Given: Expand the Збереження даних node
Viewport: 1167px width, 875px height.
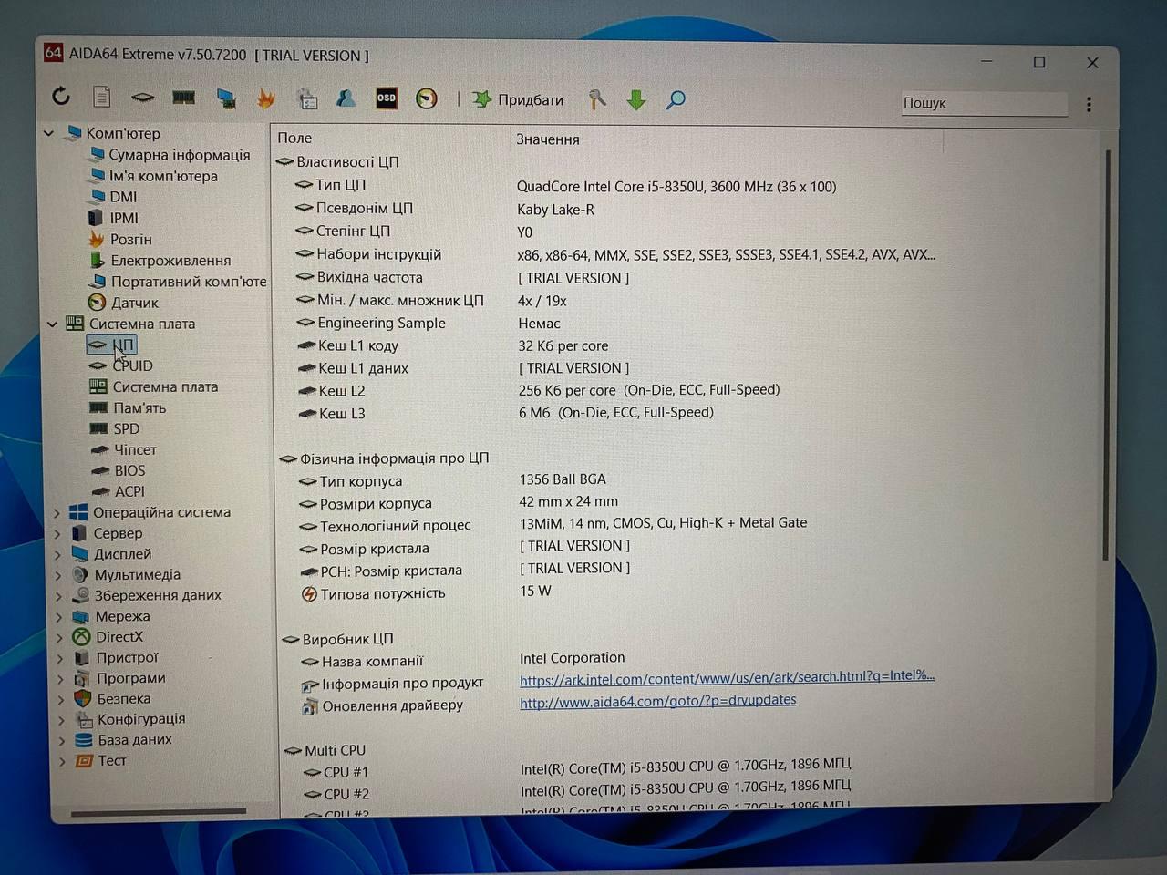Looking at the screenshot, I should (x=59, y=596).
